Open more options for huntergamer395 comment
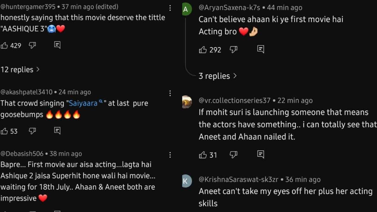The width and height of the screenshot is (377, 212). [170, 8]
